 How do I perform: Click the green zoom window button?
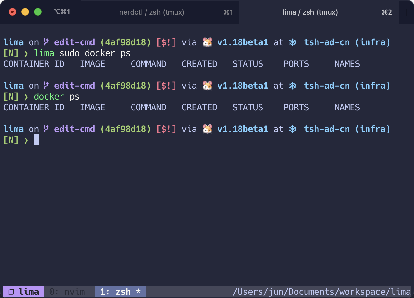(x=38, y=12)
